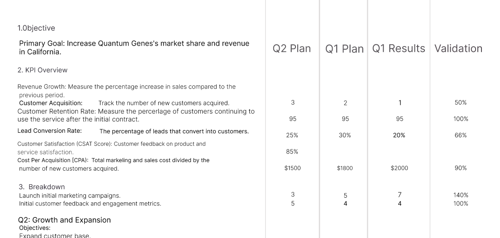Select the 140% validation value

pos(461,195)
